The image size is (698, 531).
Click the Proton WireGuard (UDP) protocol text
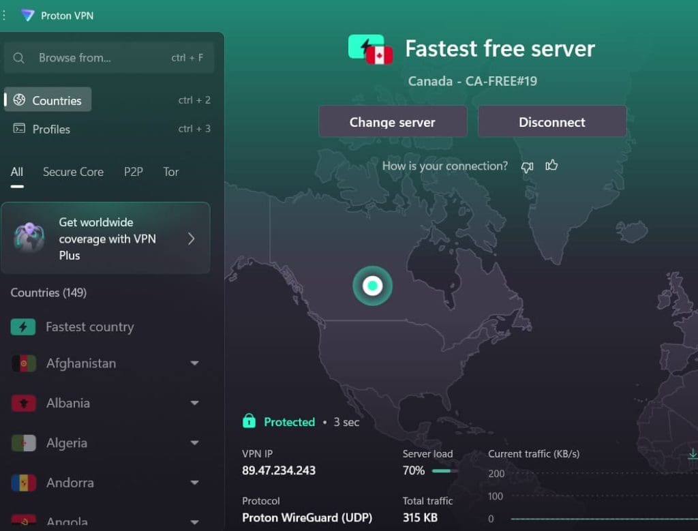coord(307,517)
